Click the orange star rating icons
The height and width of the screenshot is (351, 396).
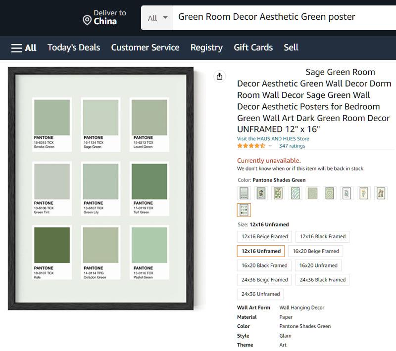pos(251,146)
